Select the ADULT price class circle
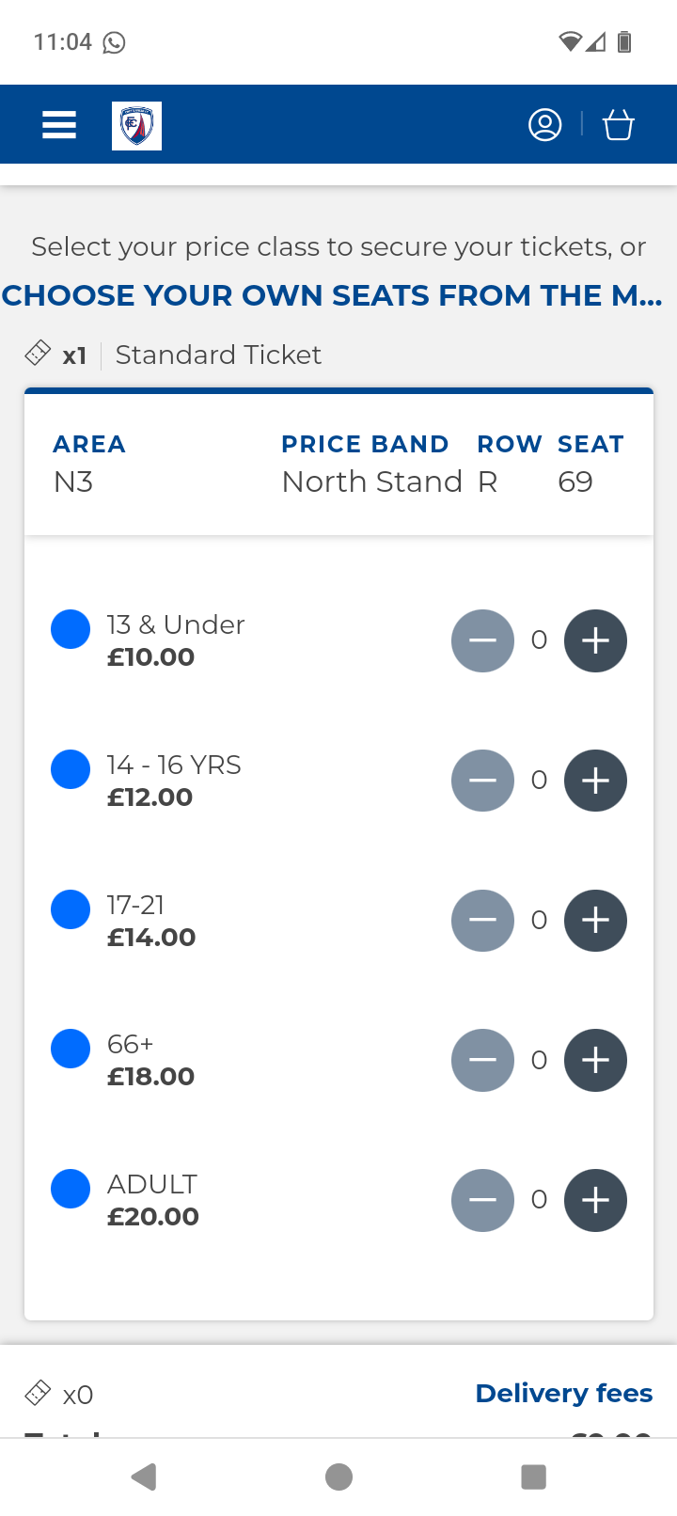The image size is (677, 1516). click(71, 1189)
